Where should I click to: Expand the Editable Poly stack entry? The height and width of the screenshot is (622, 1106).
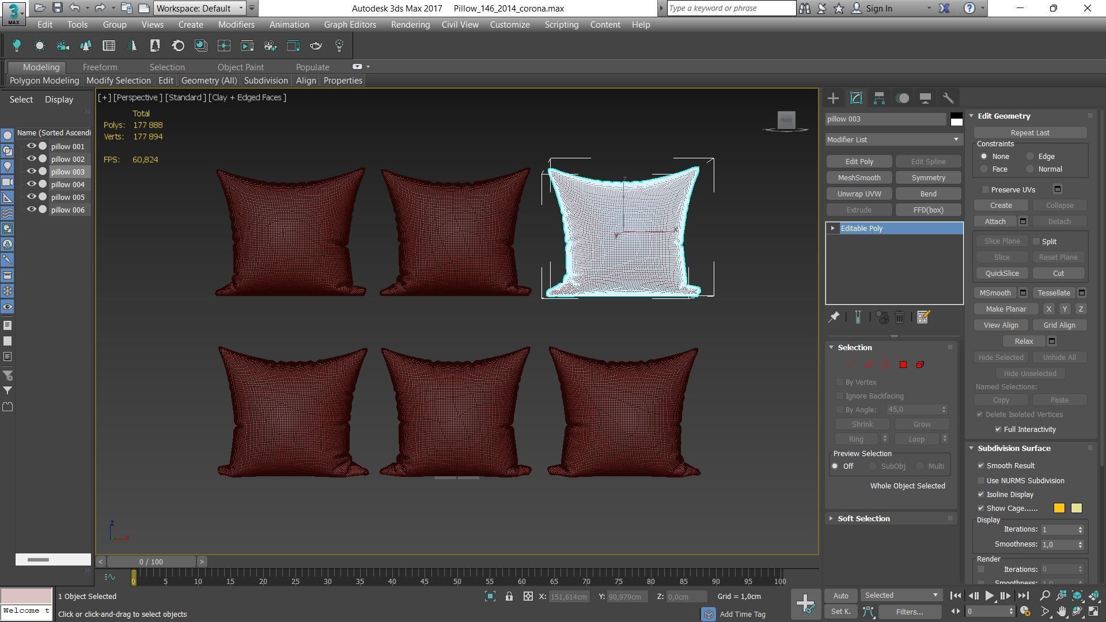click(x=832, y=229)
